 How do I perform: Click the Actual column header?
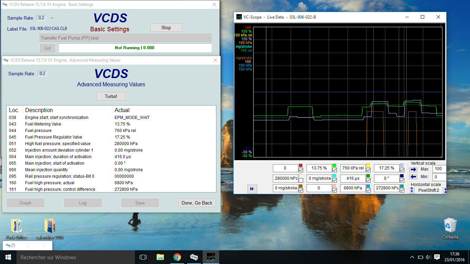click(164, 110)
